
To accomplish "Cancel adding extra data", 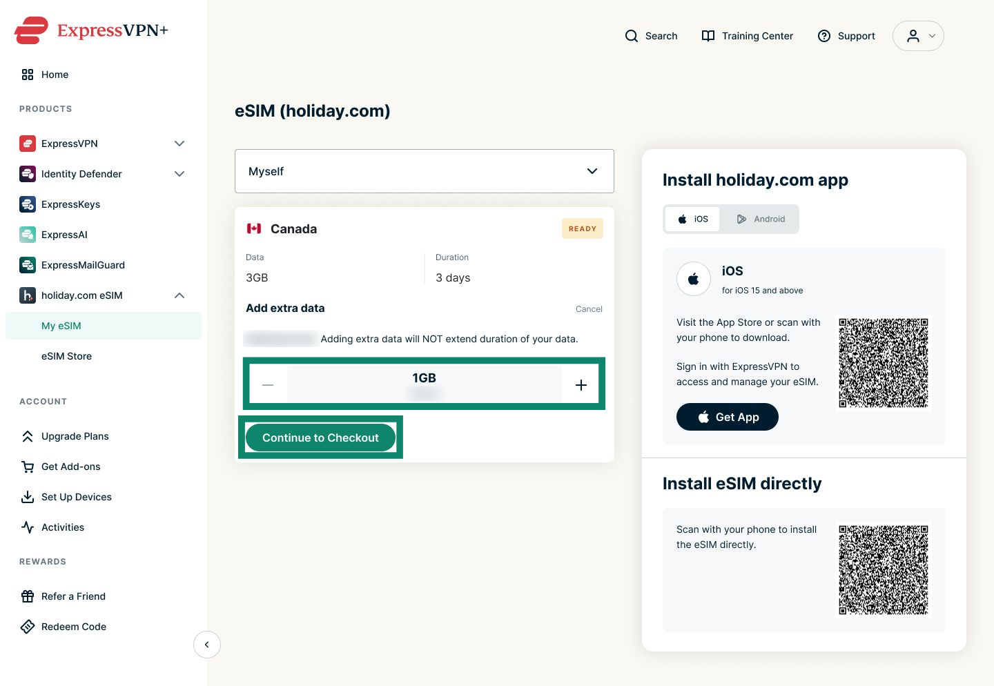I will 589,309.
